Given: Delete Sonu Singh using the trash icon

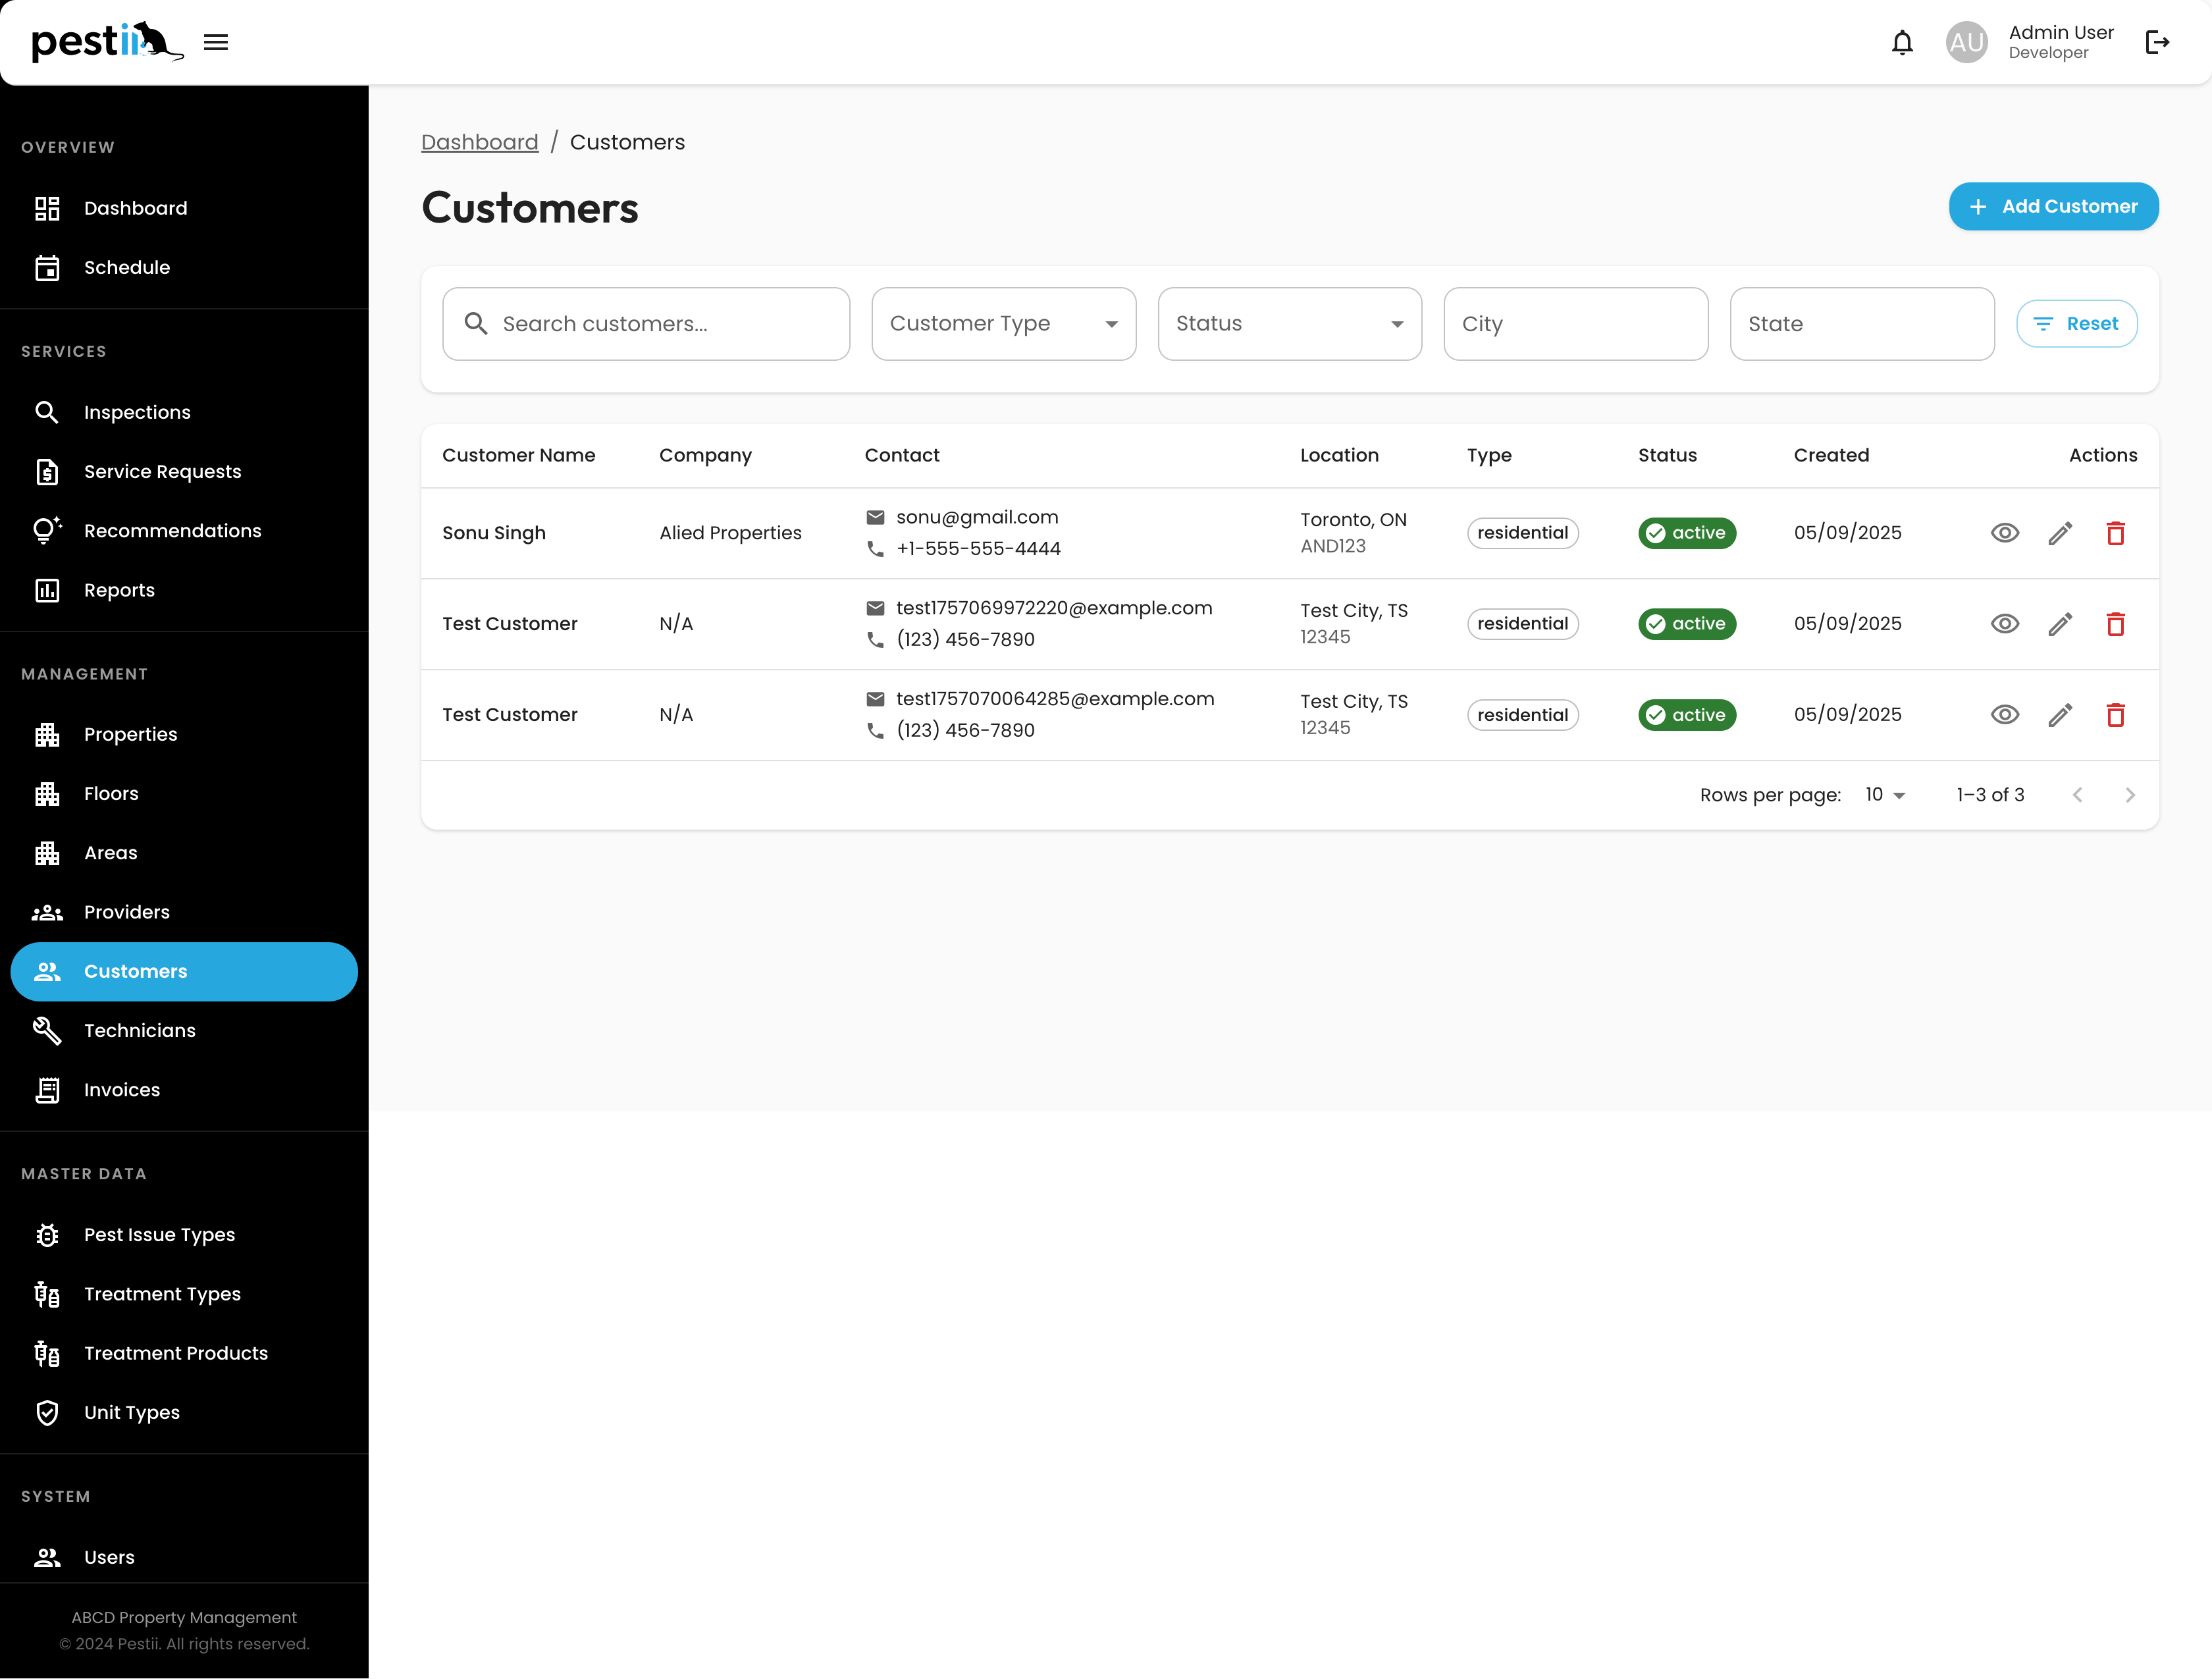Looking at the screenshot, I should [x=2115, y=533].
